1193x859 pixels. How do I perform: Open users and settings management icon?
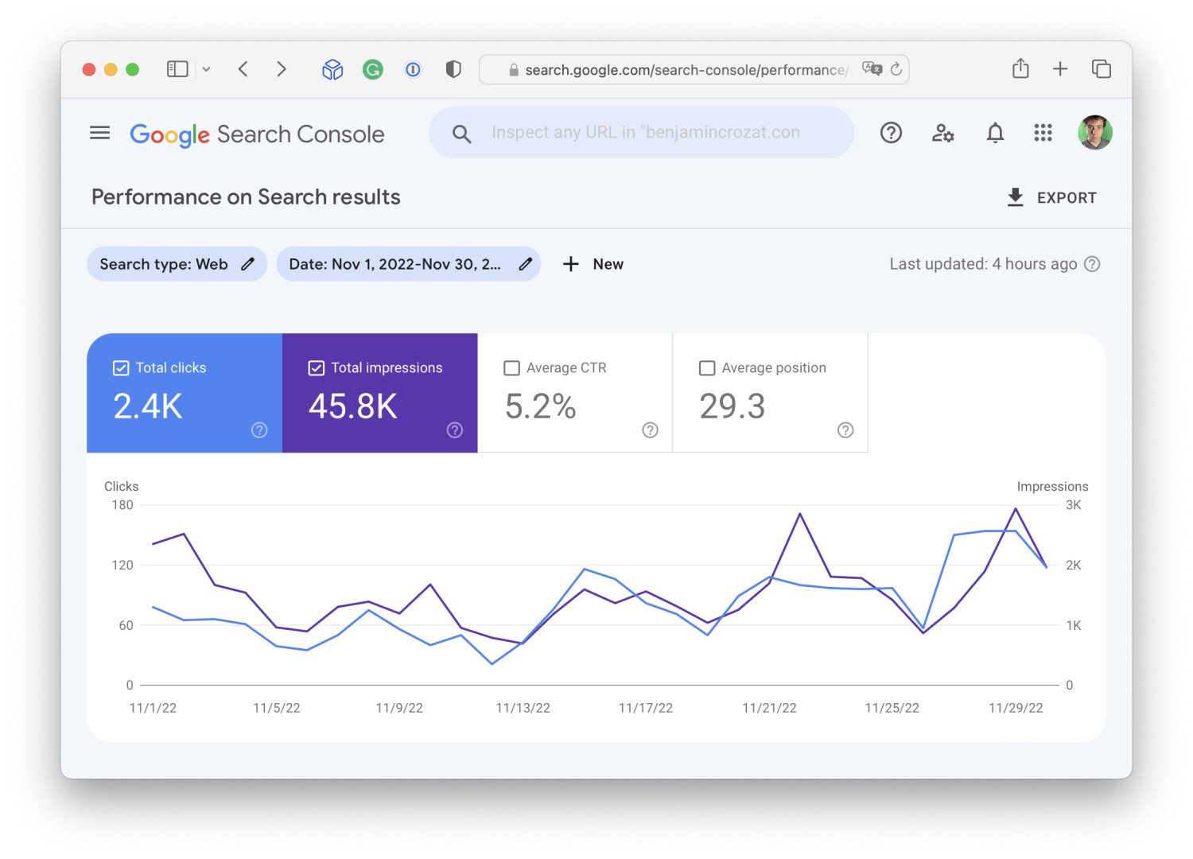pos(943,133)
